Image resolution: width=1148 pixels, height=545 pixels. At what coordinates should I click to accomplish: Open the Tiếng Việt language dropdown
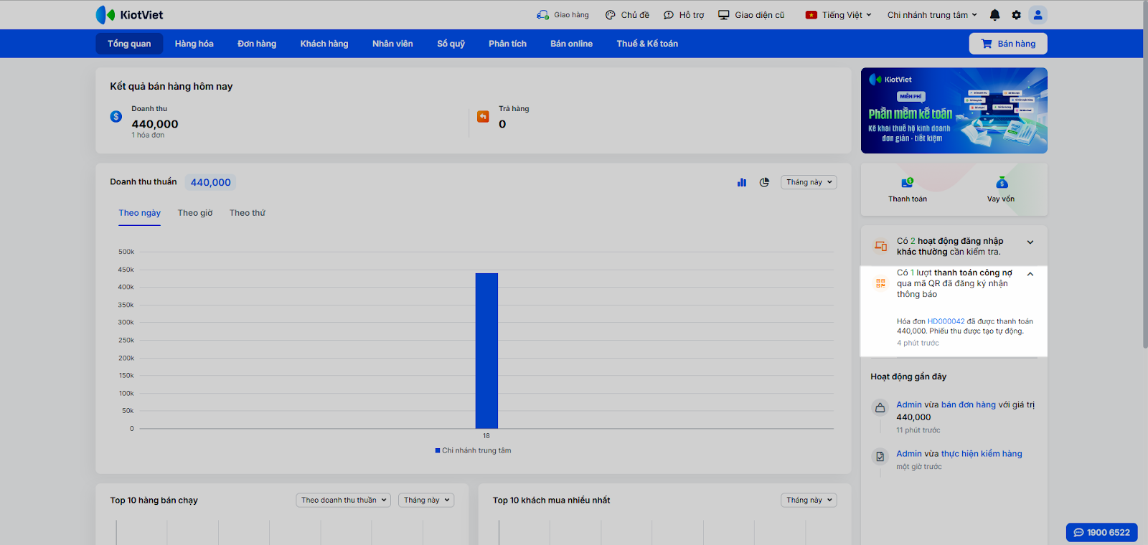(847, 15)
